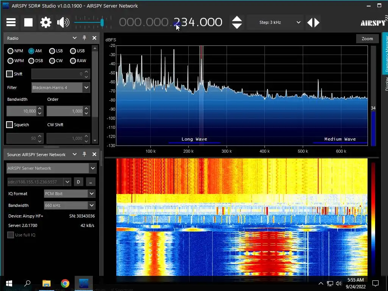Image resolution: width=388 pixels, height=291 pixels.
Task: Click the frequency digits display 234.000
Action: coord(198,22)
